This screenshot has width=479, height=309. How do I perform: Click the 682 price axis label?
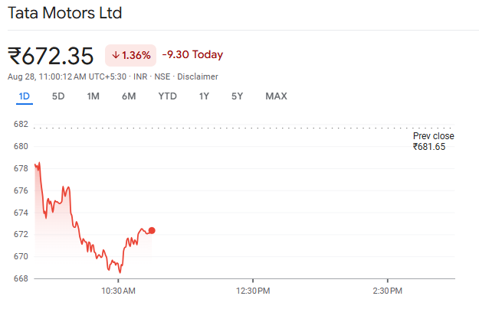click(21, 125)
